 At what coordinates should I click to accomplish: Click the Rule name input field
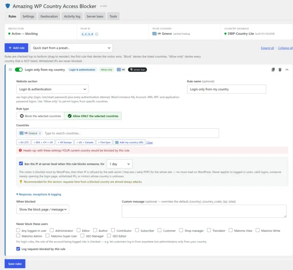tap(227, 89)
